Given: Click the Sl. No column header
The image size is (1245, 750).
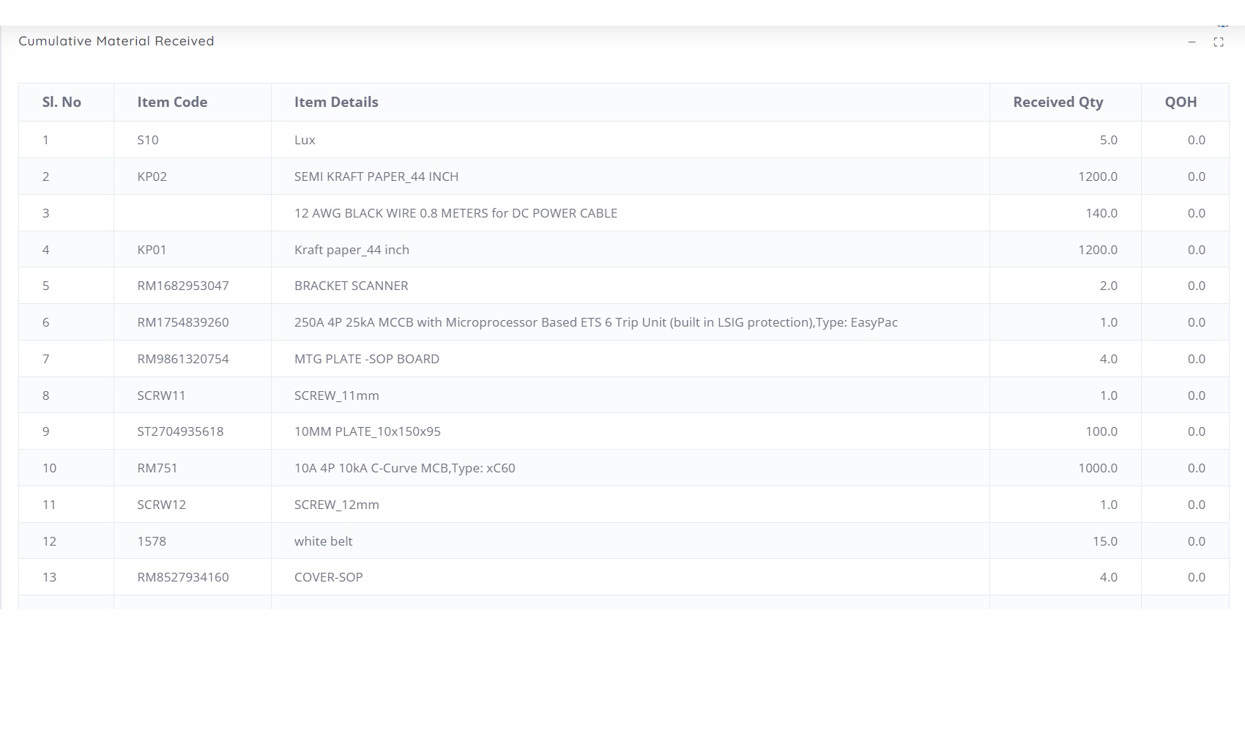Looking at the screenshot, I should (x=62, y=103).
